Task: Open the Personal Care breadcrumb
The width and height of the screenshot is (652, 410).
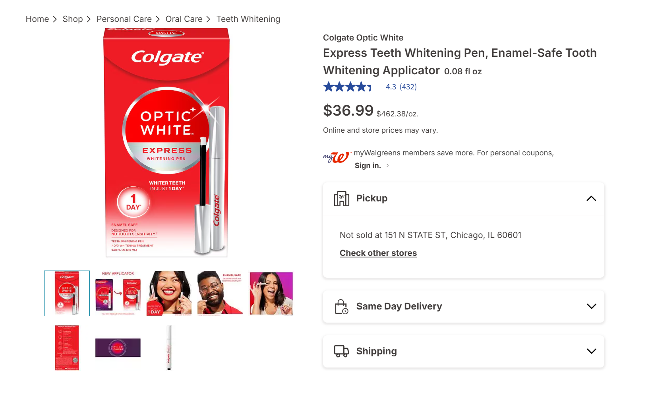Action: pos(124,19)
